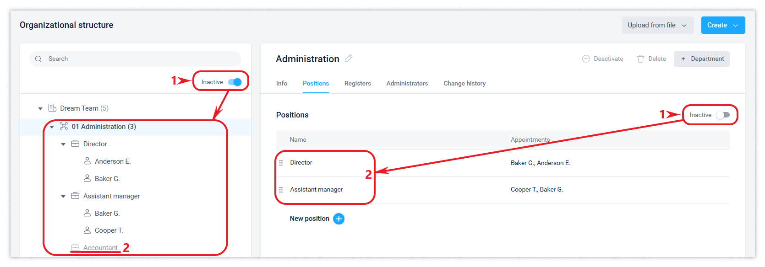
Task: Enable the Inactive toggle in Positions section
Action: [x=723, y=115]
